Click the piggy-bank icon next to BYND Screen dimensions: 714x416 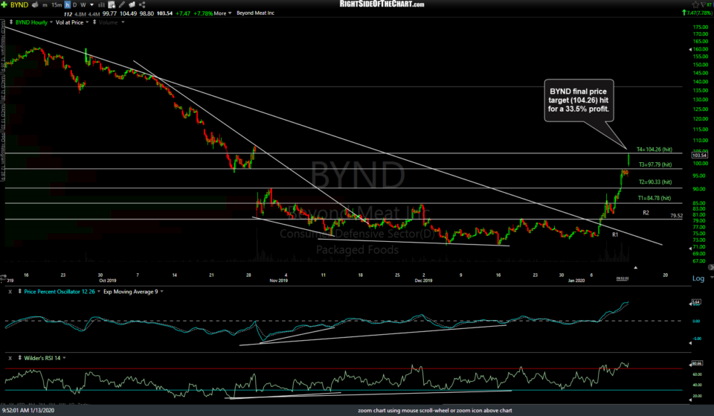point(35,5)
